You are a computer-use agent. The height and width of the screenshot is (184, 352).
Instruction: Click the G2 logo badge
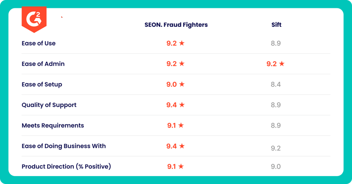click(34, 19)
